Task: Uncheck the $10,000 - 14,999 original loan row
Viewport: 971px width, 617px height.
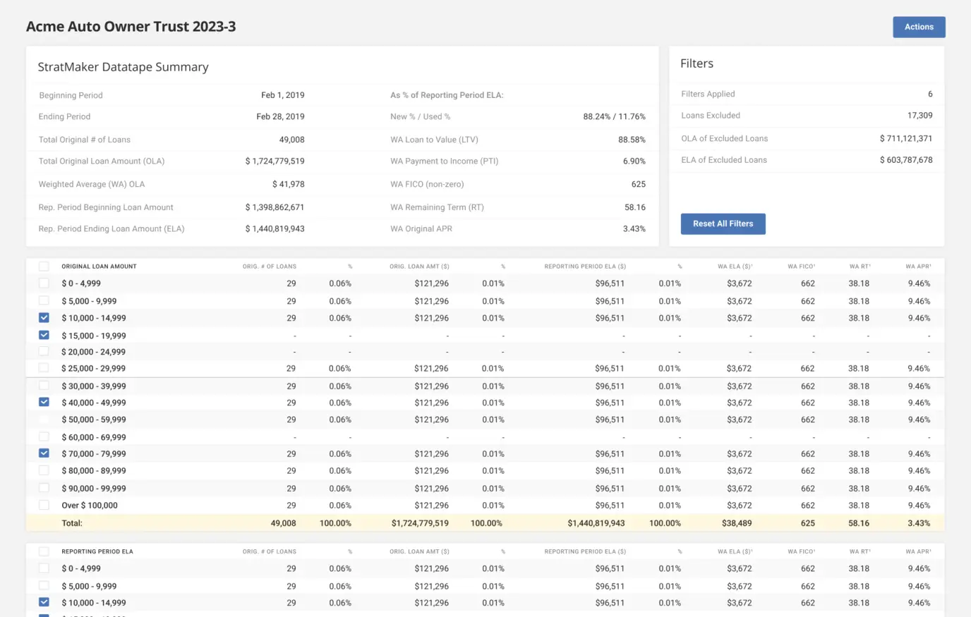Action: click(x=44, y=318)
